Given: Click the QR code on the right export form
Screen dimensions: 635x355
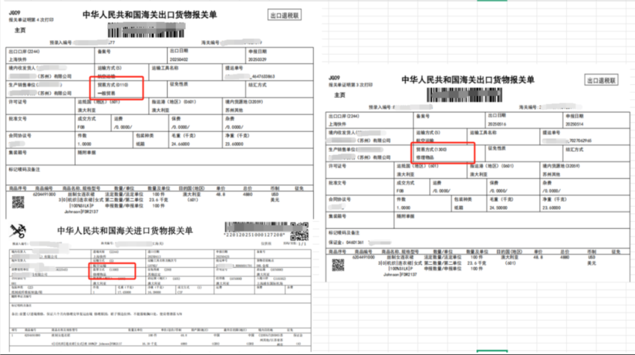Looking at the screenshot, I should 337,265.
